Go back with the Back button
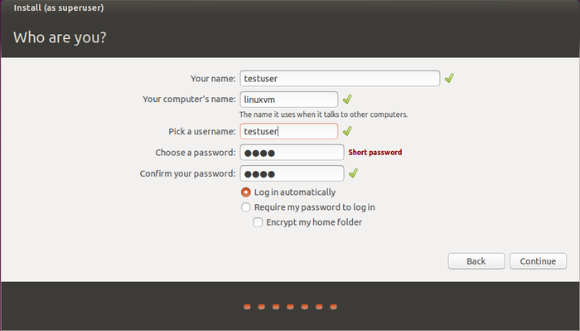 pos(476,261)
